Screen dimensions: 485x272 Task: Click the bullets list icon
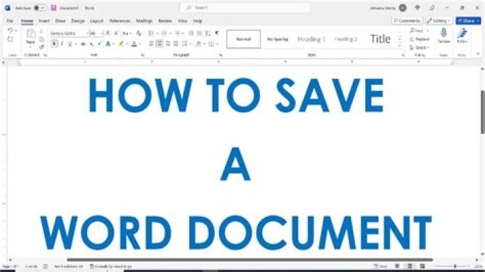point(152,32)
